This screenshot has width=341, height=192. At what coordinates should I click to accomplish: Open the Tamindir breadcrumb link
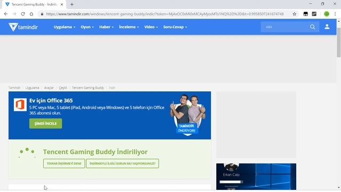tap(14, 87)
